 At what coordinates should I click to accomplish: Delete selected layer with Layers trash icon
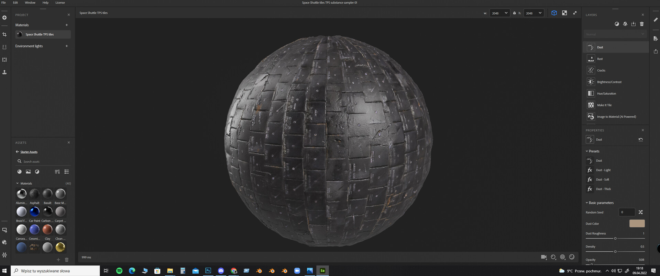coord(641,24)
